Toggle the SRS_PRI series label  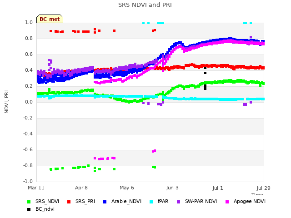(85, 202)
